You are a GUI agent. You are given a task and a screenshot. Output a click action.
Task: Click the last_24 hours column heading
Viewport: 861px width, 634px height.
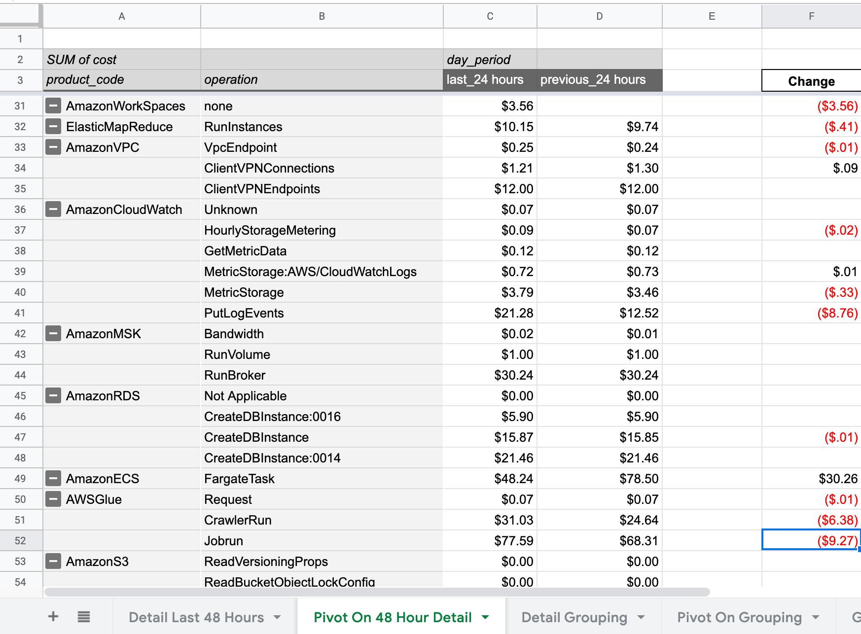[x=490, y=80]
